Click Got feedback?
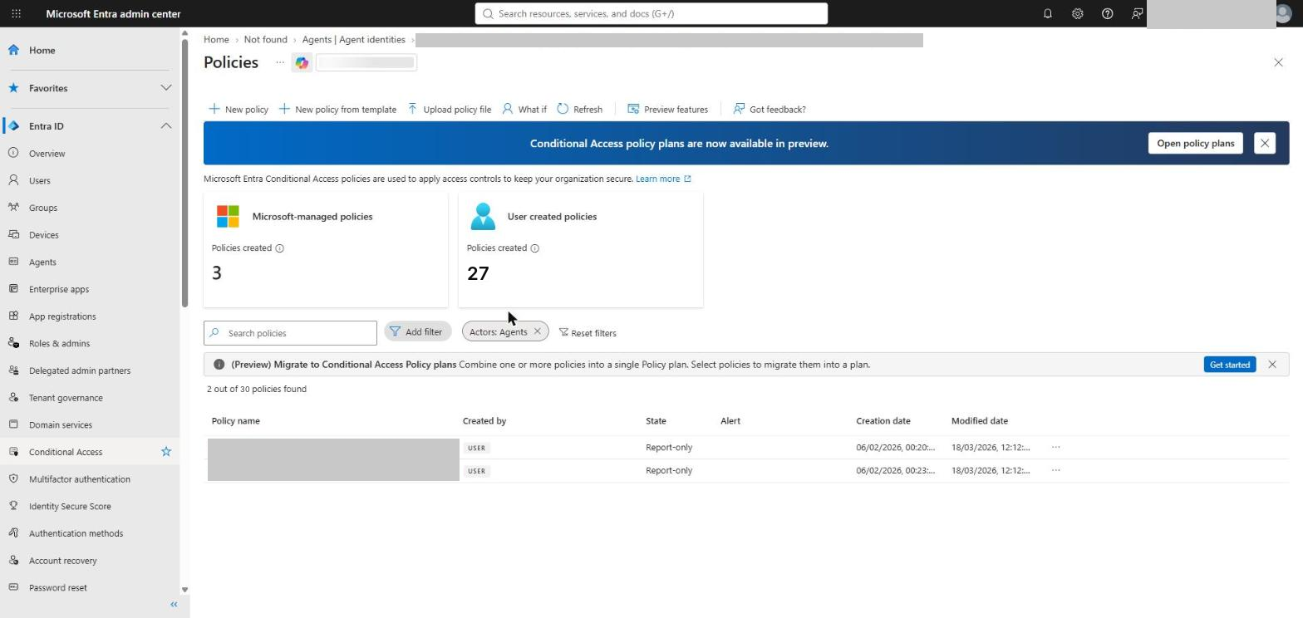 (x=770, y=109)
